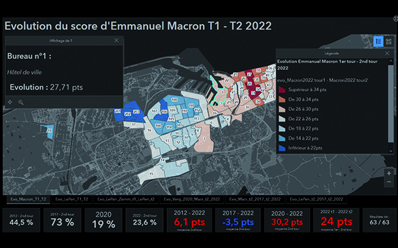Close the Affichage de 1 popup
Screen dimensions: 398x248
click(116, 40)
